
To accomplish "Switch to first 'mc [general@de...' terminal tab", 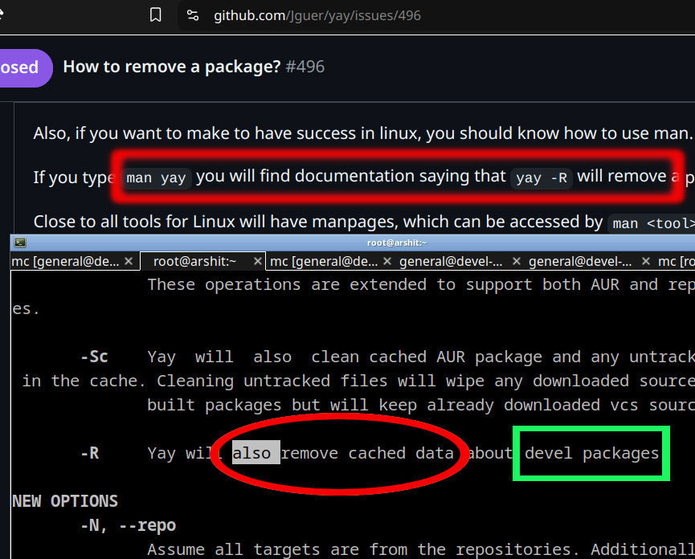I will [x=66, y=261].
